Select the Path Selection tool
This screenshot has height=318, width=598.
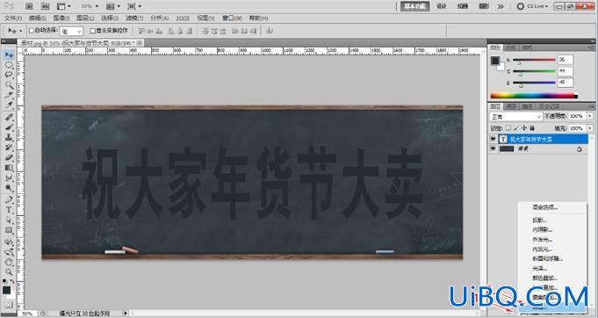9,220
